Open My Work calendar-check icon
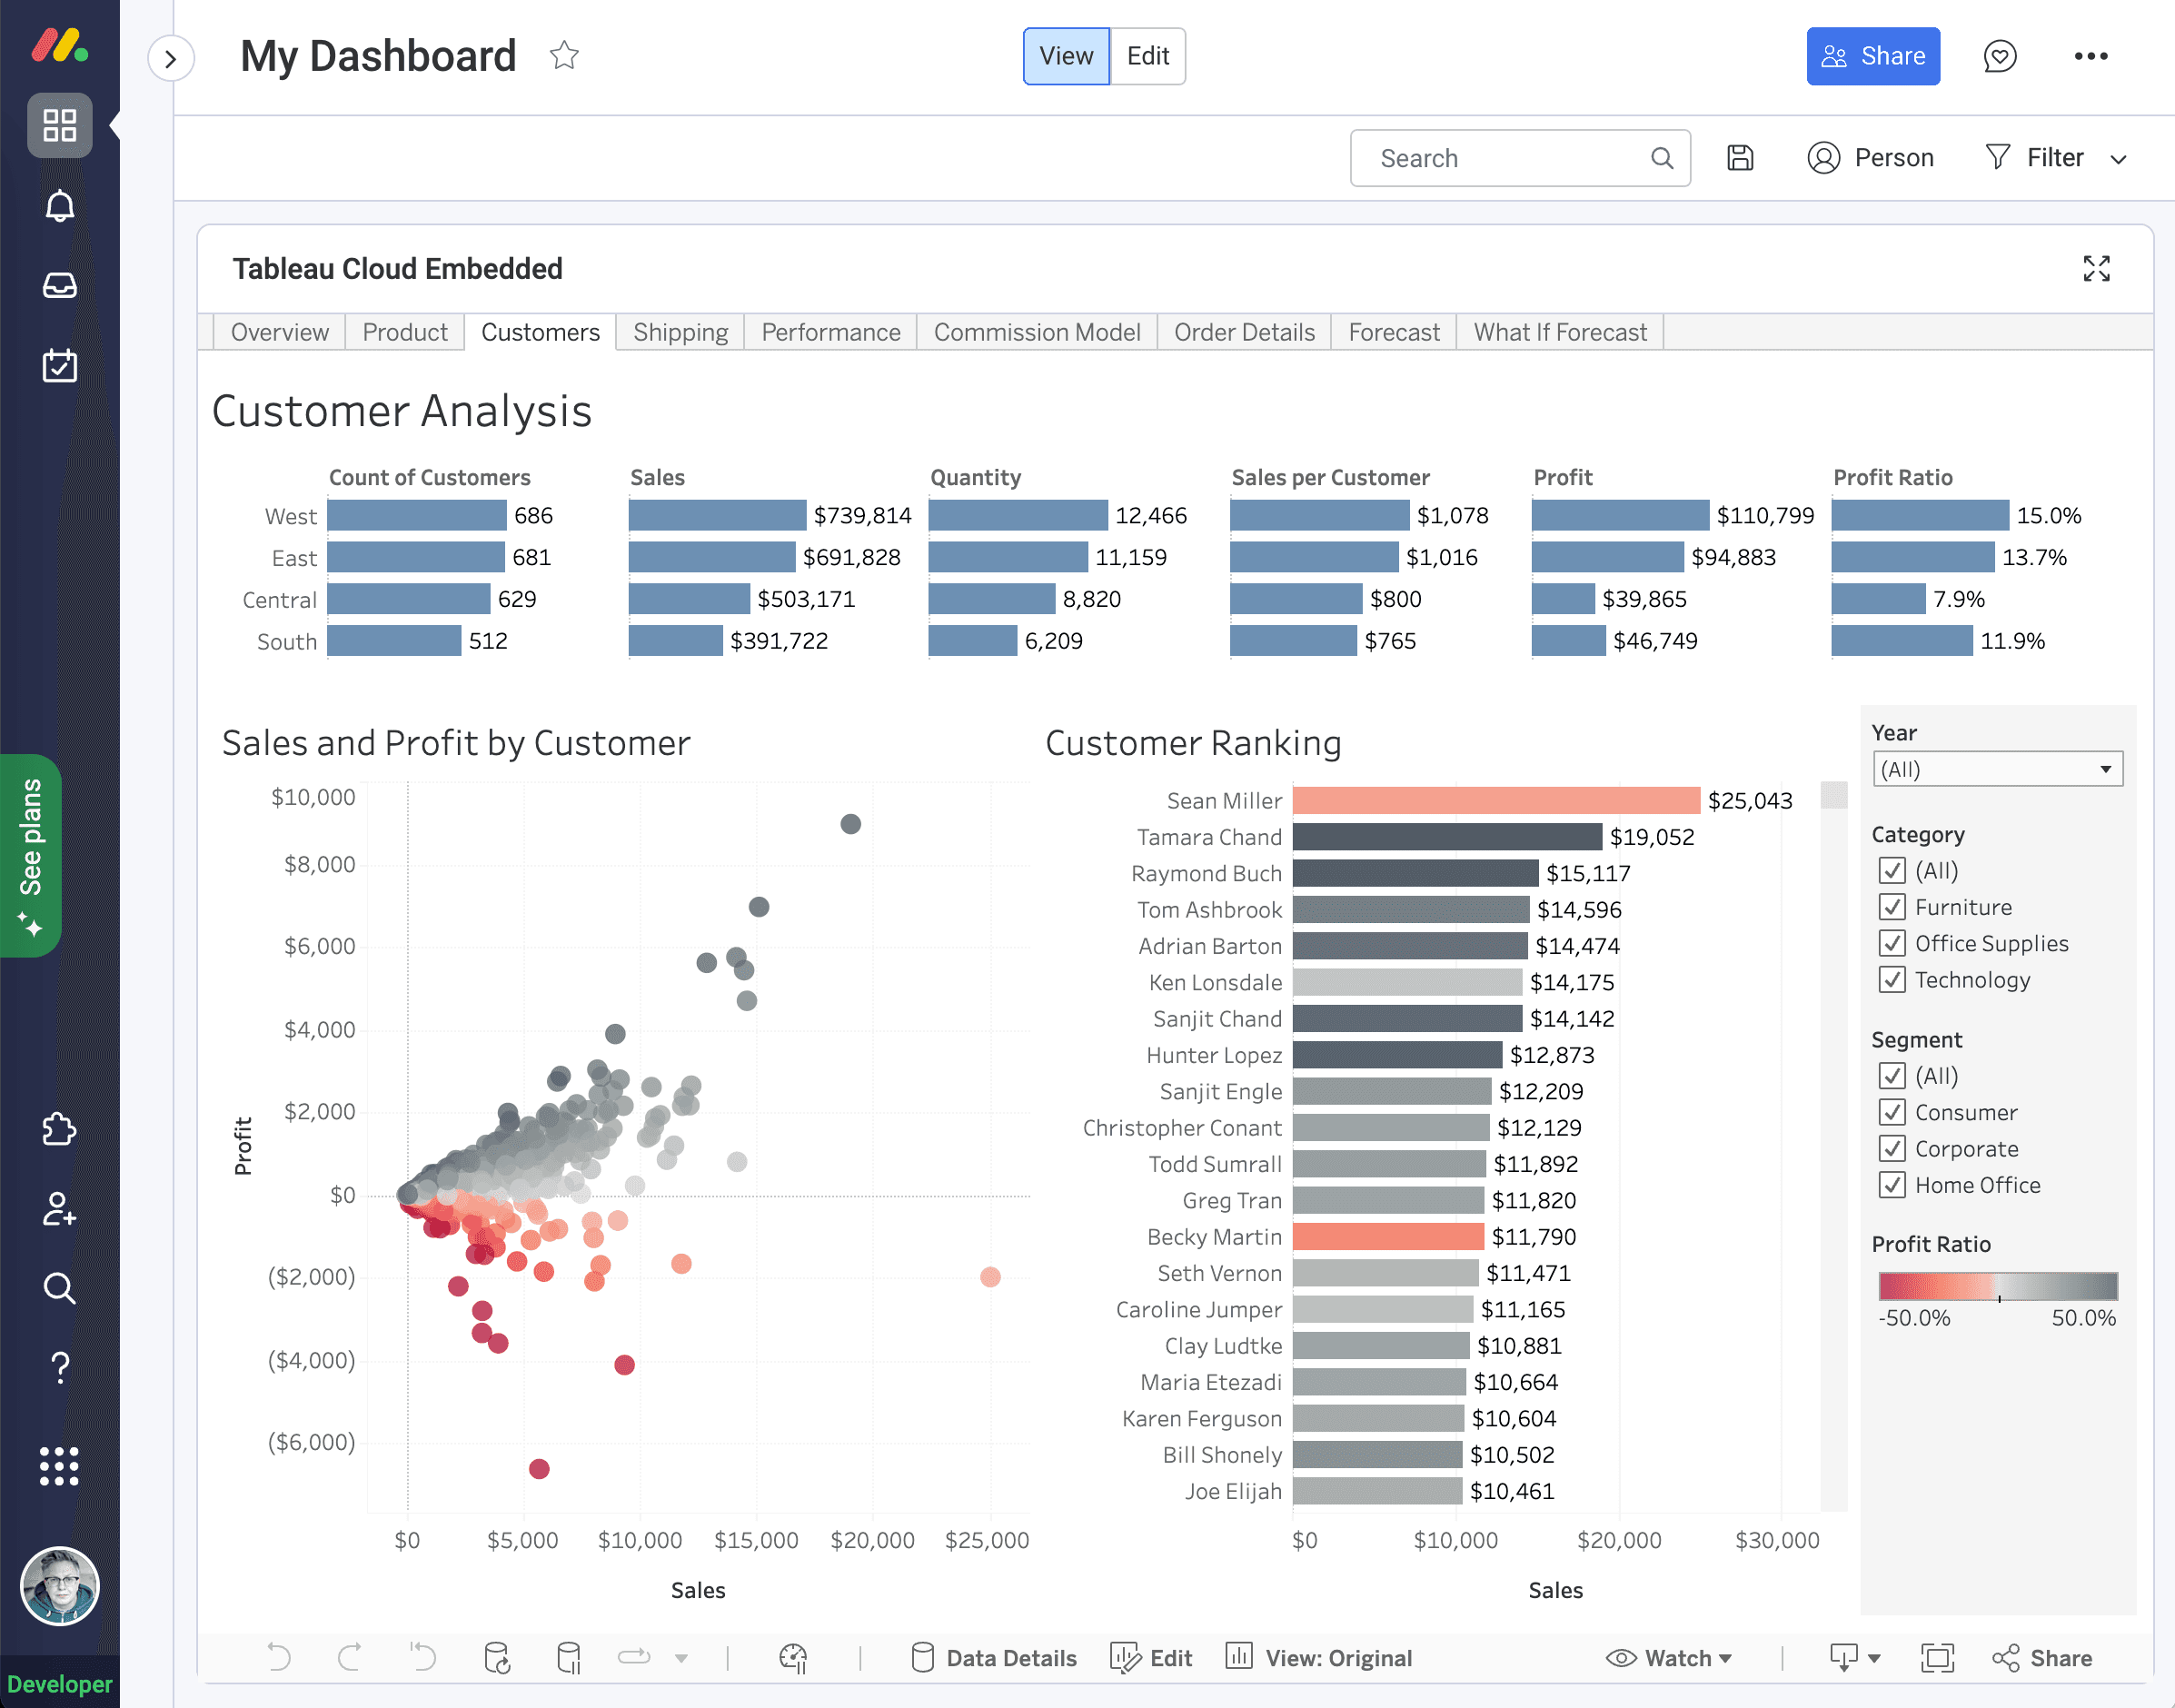Viewport: 2175px width, 1708px height. [59, 366]
